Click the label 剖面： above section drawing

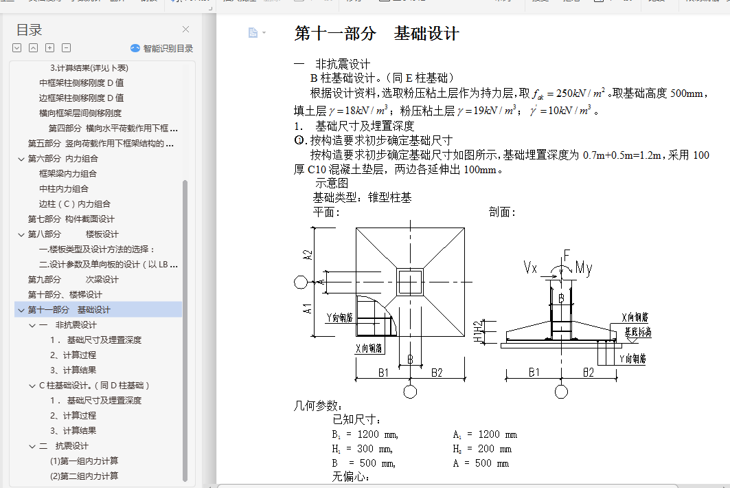502,212
